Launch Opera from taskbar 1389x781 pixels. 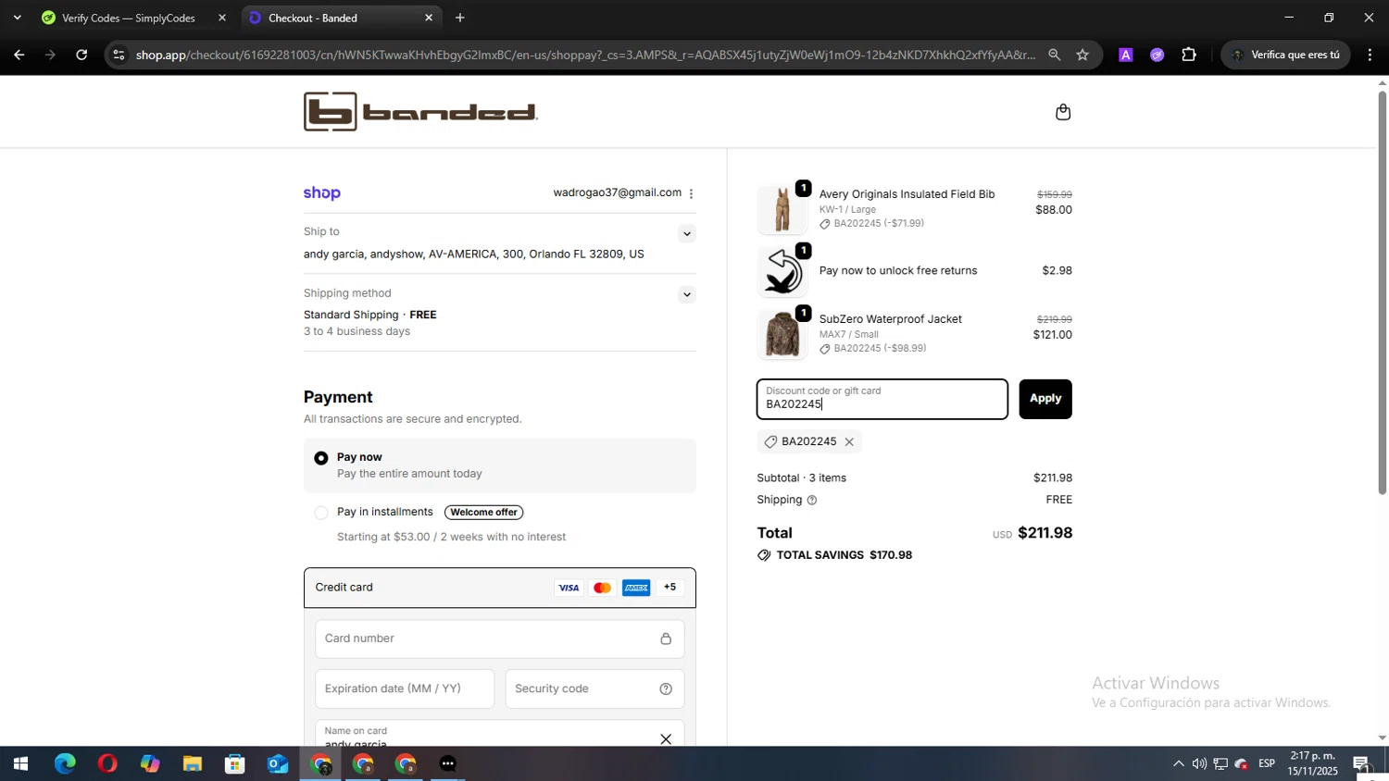click(107, 764)
